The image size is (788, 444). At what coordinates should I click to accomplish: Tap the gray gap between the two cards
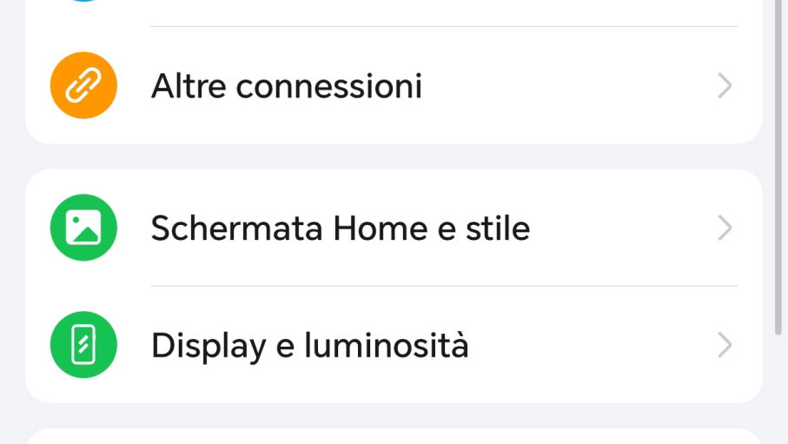click(x=394, y=156)
